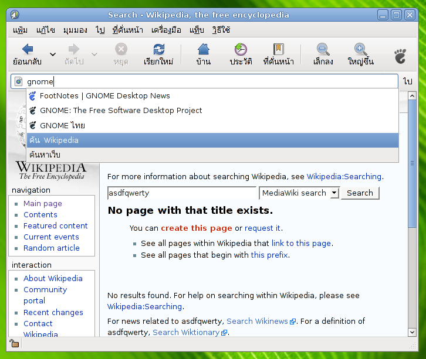Image resolution: width=426 pixels, height=359 pixels.
Task: Click the greyed Forward arrow icon
Action: pos(73,49)
